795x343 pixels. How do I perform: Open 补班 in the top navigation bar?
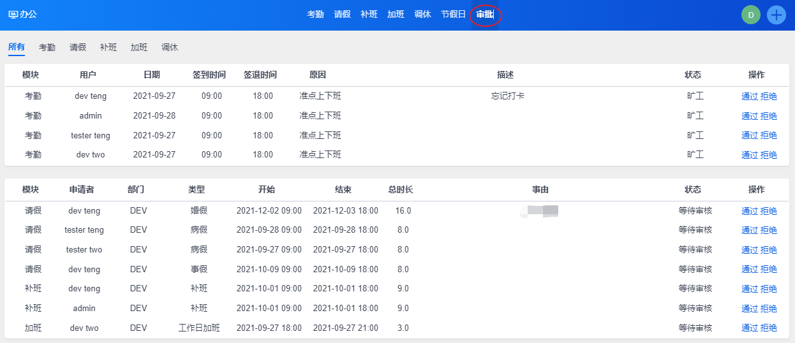369,14
